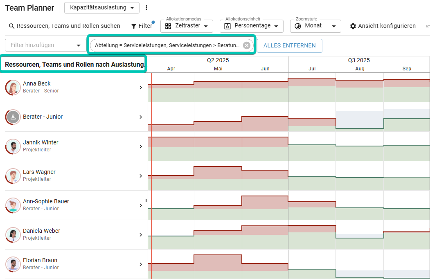Select the name Jannik Winter
The image size is (430, 279).
click(41, 142)
